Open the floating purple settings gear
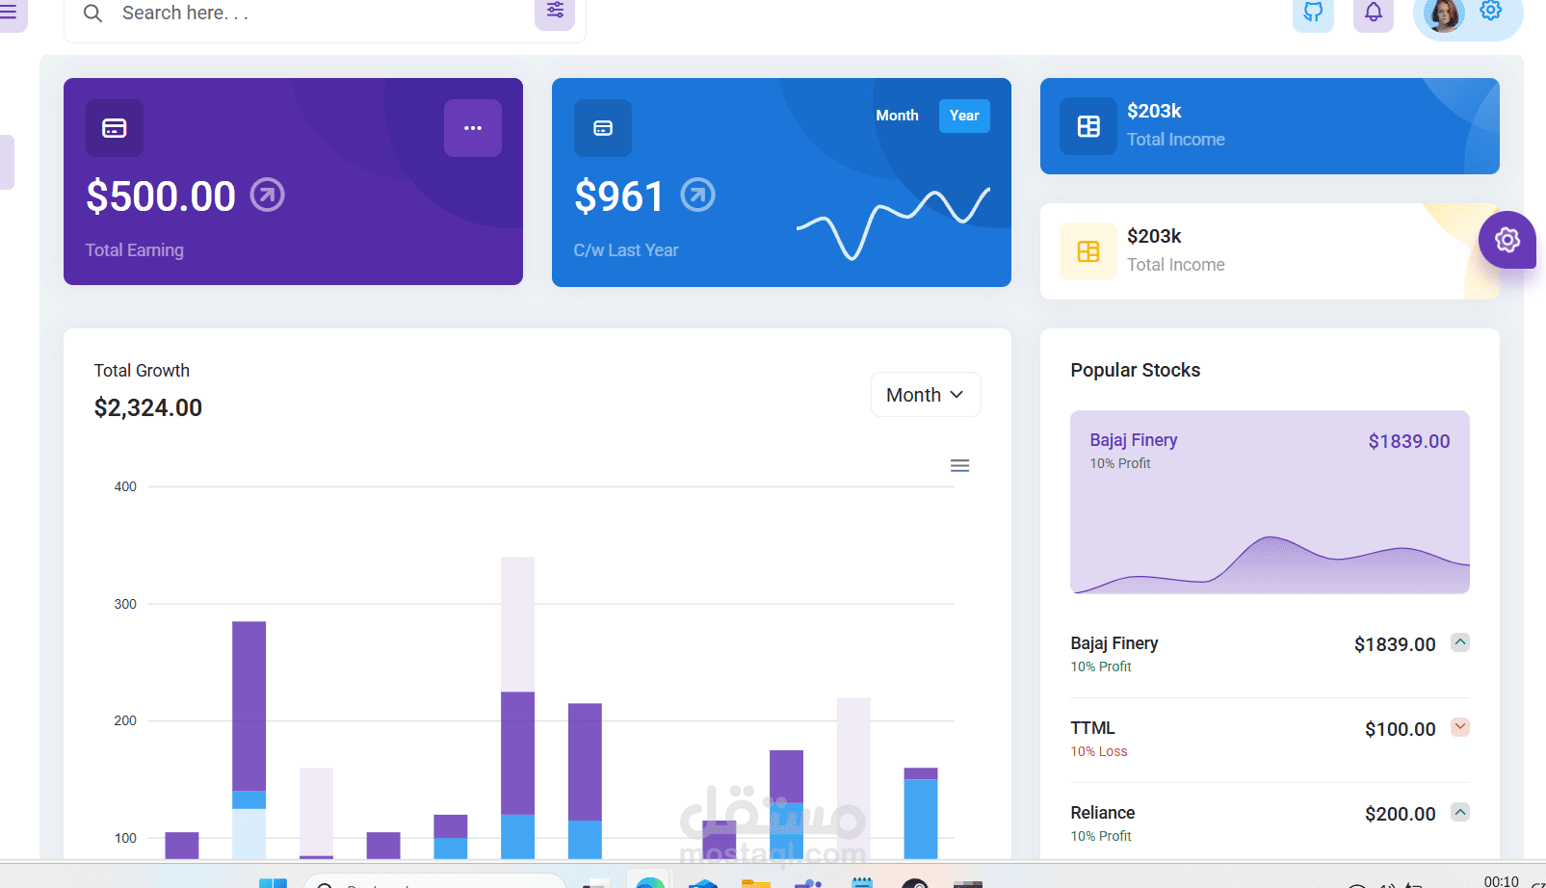The image size is (1546, 888). 1507,240
